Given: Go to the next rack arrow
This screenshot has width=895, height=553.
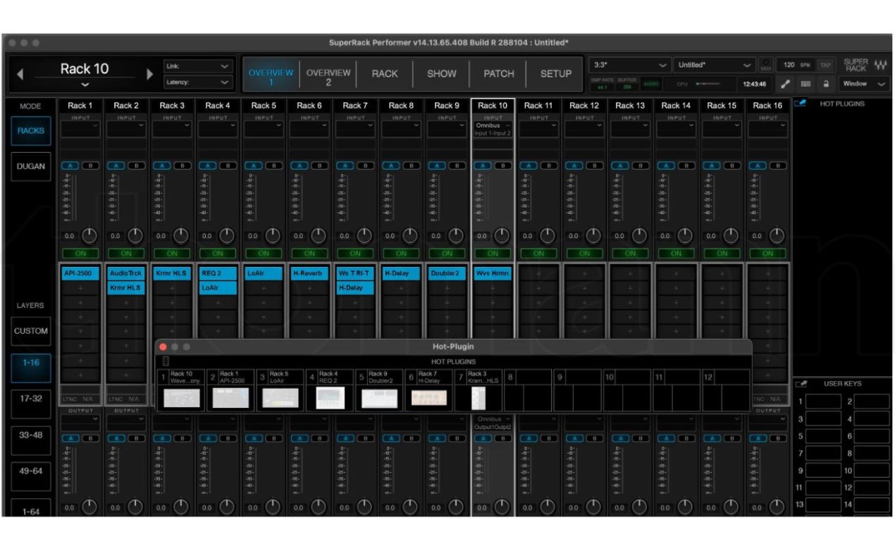Looking at the screenshot, I should (x=149, y=74).
